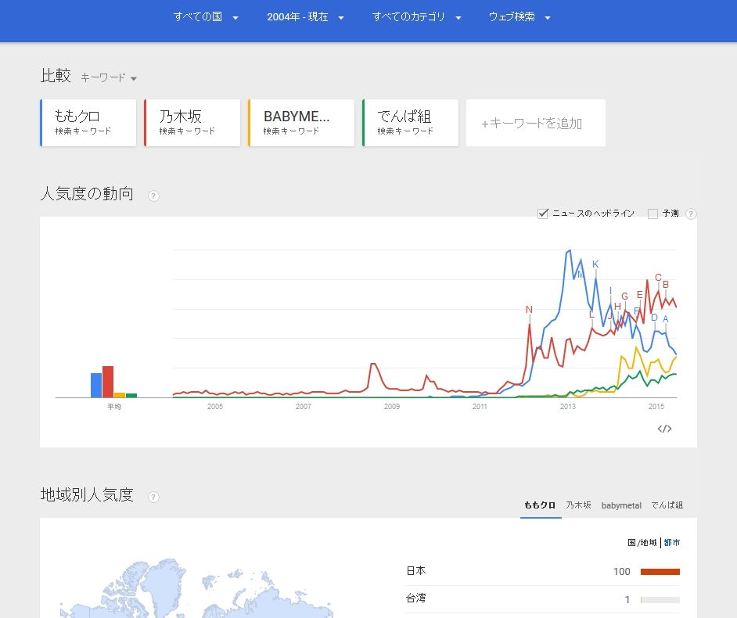Select the BABYME... keyword card

tap(301, 123)
